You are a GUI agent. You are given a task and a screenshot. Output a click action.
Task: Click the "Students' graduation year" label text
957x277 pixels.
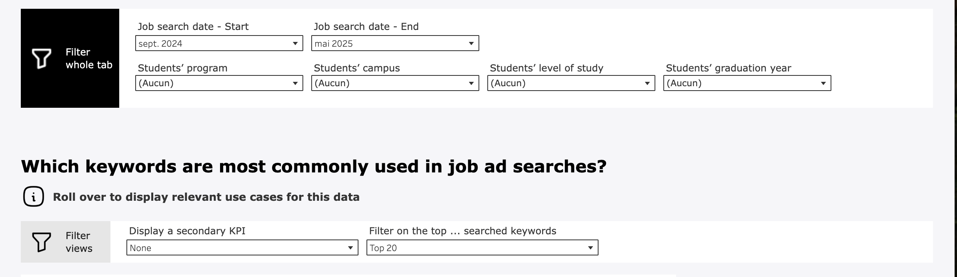pyautogui.click(x=728, y=68)
